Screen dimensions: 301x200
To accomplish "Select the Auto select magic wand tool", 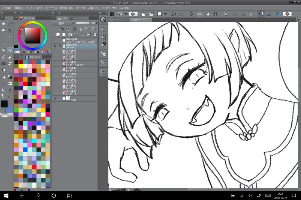I will 10,37.
